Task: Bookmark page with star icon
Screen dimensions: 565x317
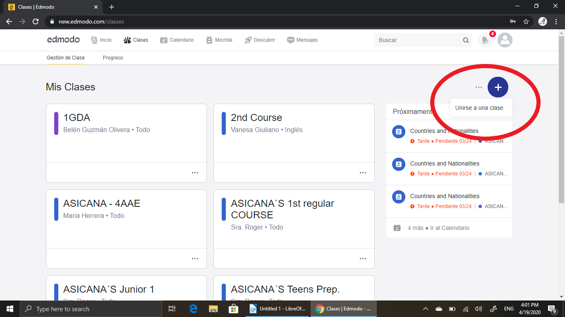Action: (x=526, y=21)
